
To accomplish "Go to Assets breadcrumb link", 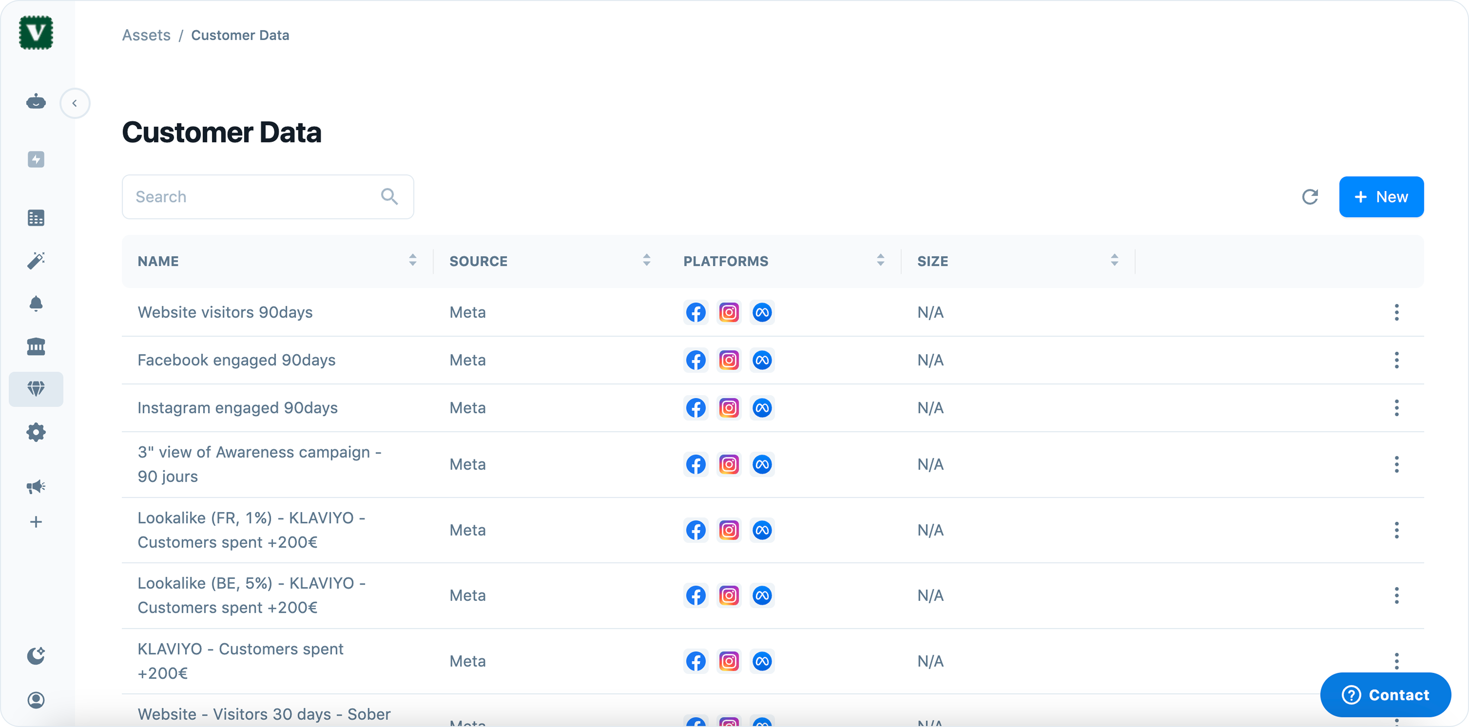I will pyautogui.click(x=146, y=35).
